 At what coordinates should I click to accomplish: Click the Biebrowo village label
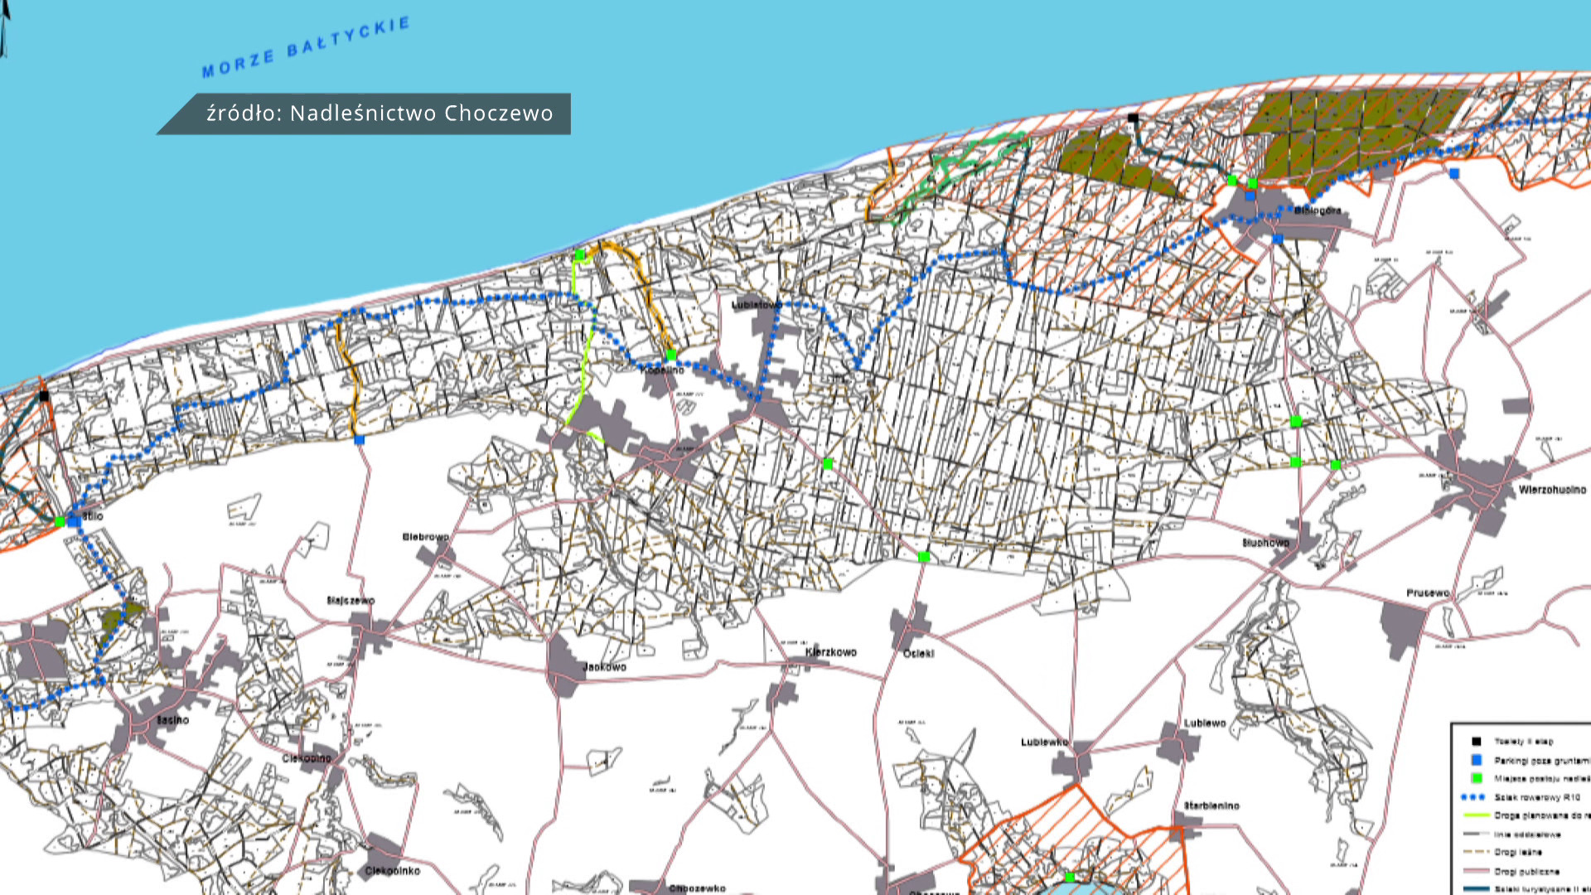[425, 537]
